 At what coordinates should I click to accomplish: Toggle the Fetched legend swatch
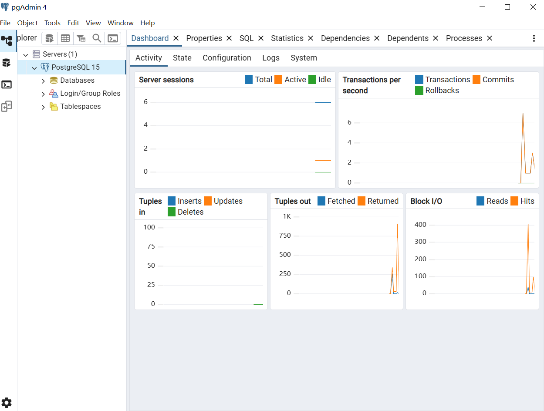pos(321,201)
